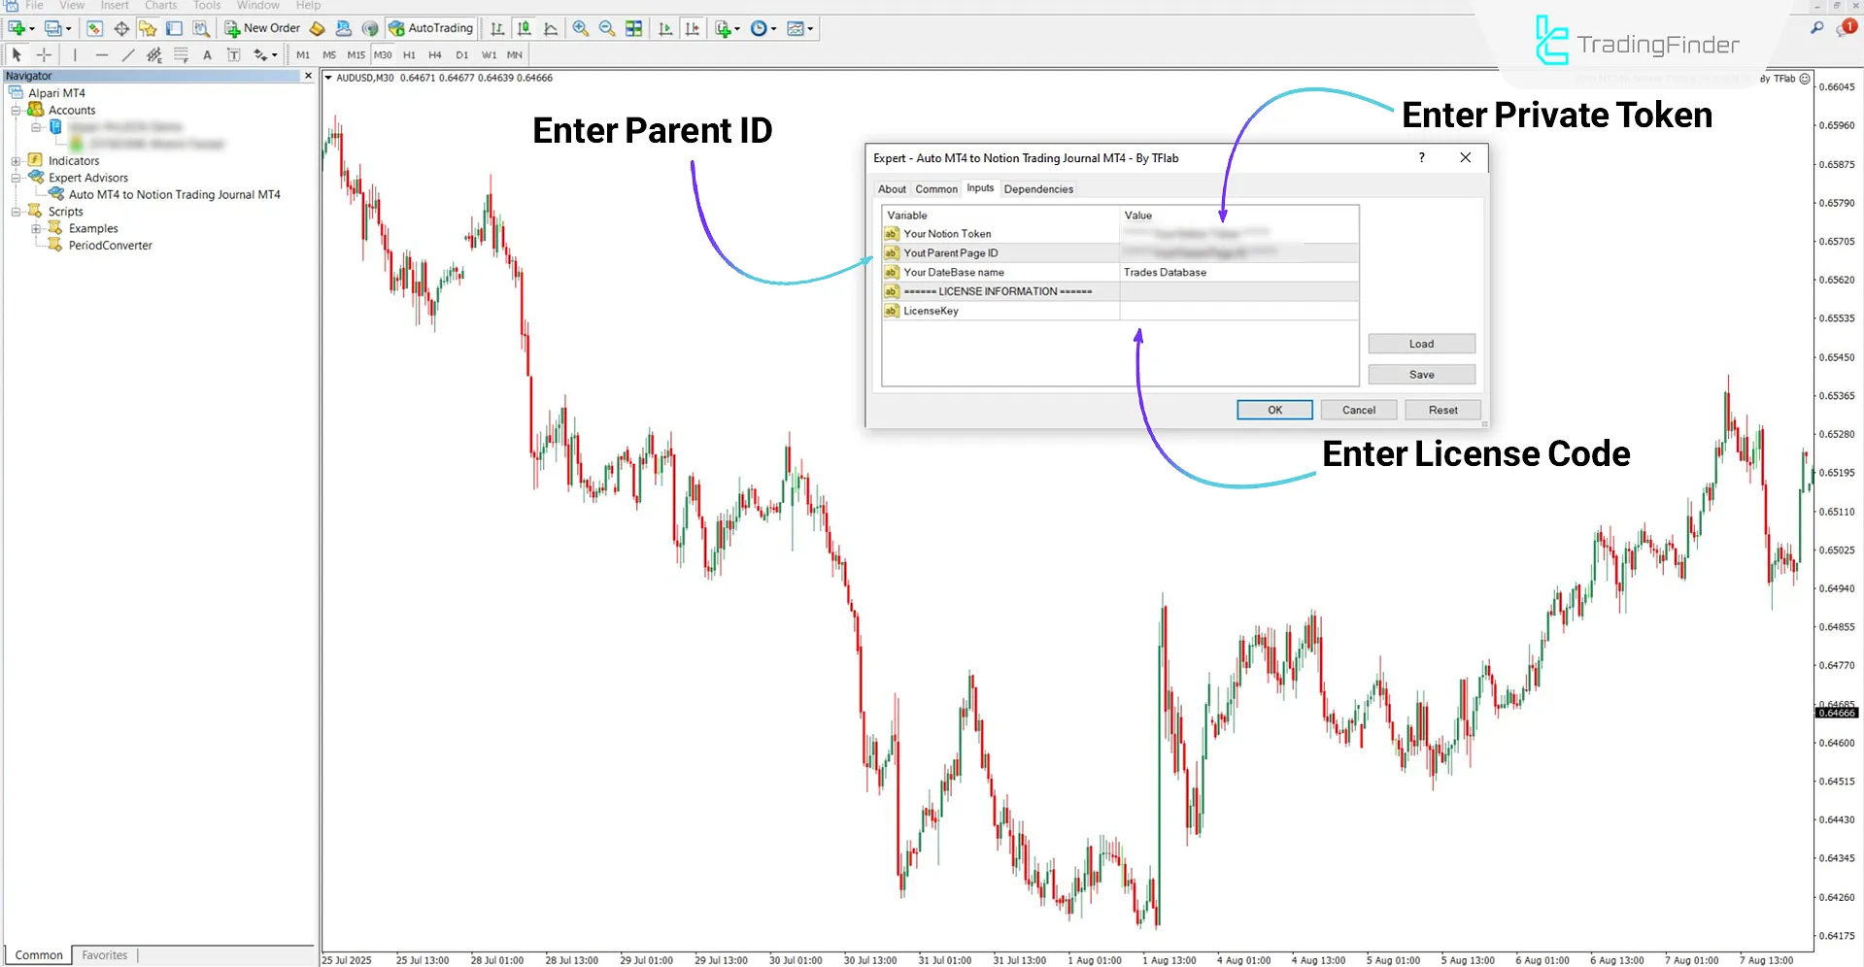This screenshot has width=1864, height=967.
Task: Click the tile windows icon
Action: tap(632, 28)
